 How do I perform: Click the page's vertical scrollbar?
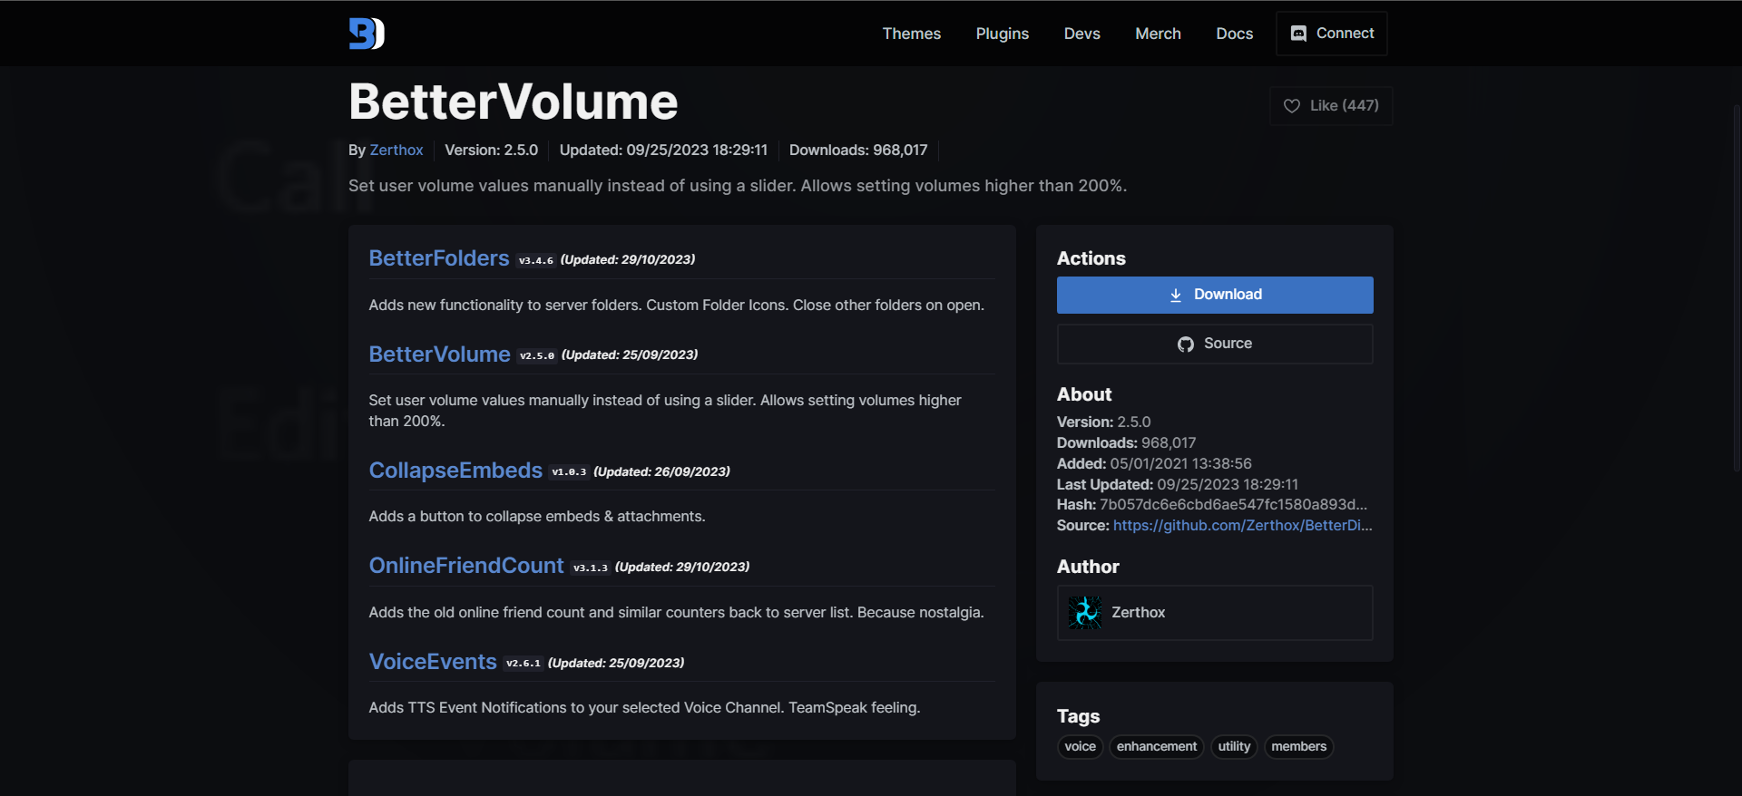pos(1737,288)
